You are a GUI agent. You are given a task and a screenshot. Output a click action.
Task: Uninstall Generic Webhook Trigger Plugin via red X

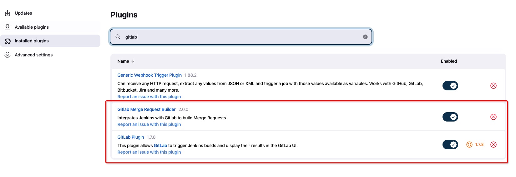(x=493, y=86)
